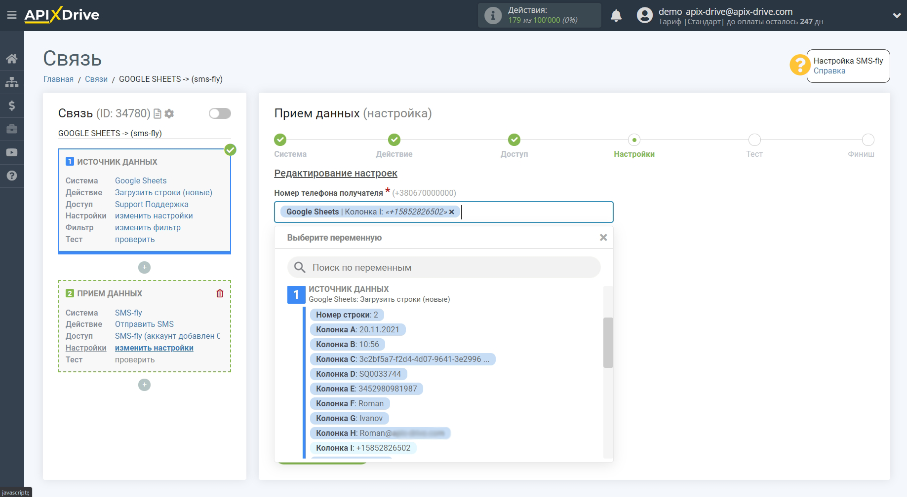Viewport: 907px width, 497px height.
Task: Select variable Номер строки: 2
Action: 347,315
